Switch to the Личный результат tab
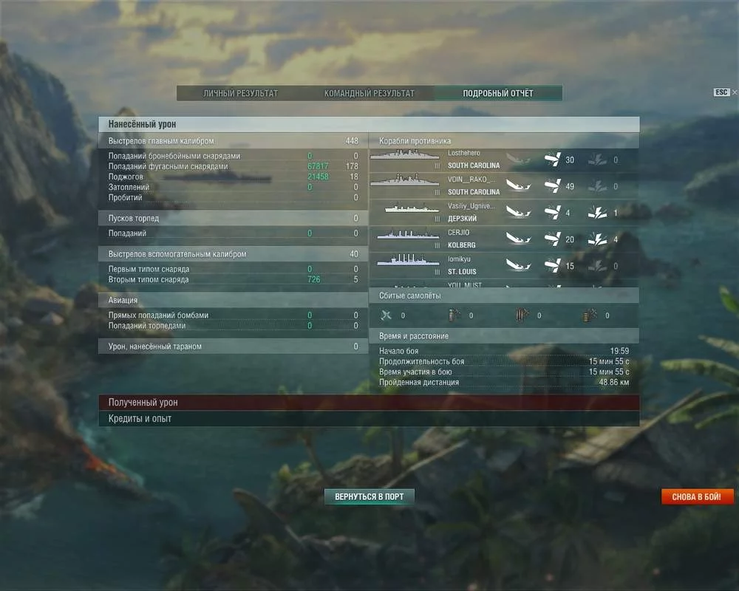Viewport: 739px width, 591px height. [241, 93]
